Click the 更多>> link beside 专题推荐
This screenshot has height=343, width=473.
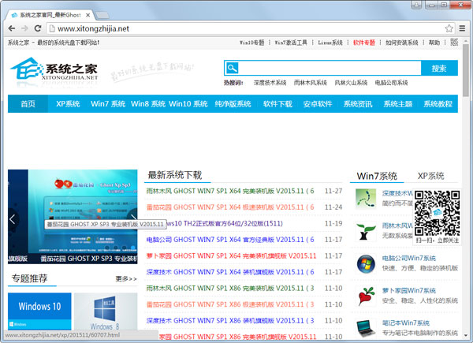[x=126, y=279]
